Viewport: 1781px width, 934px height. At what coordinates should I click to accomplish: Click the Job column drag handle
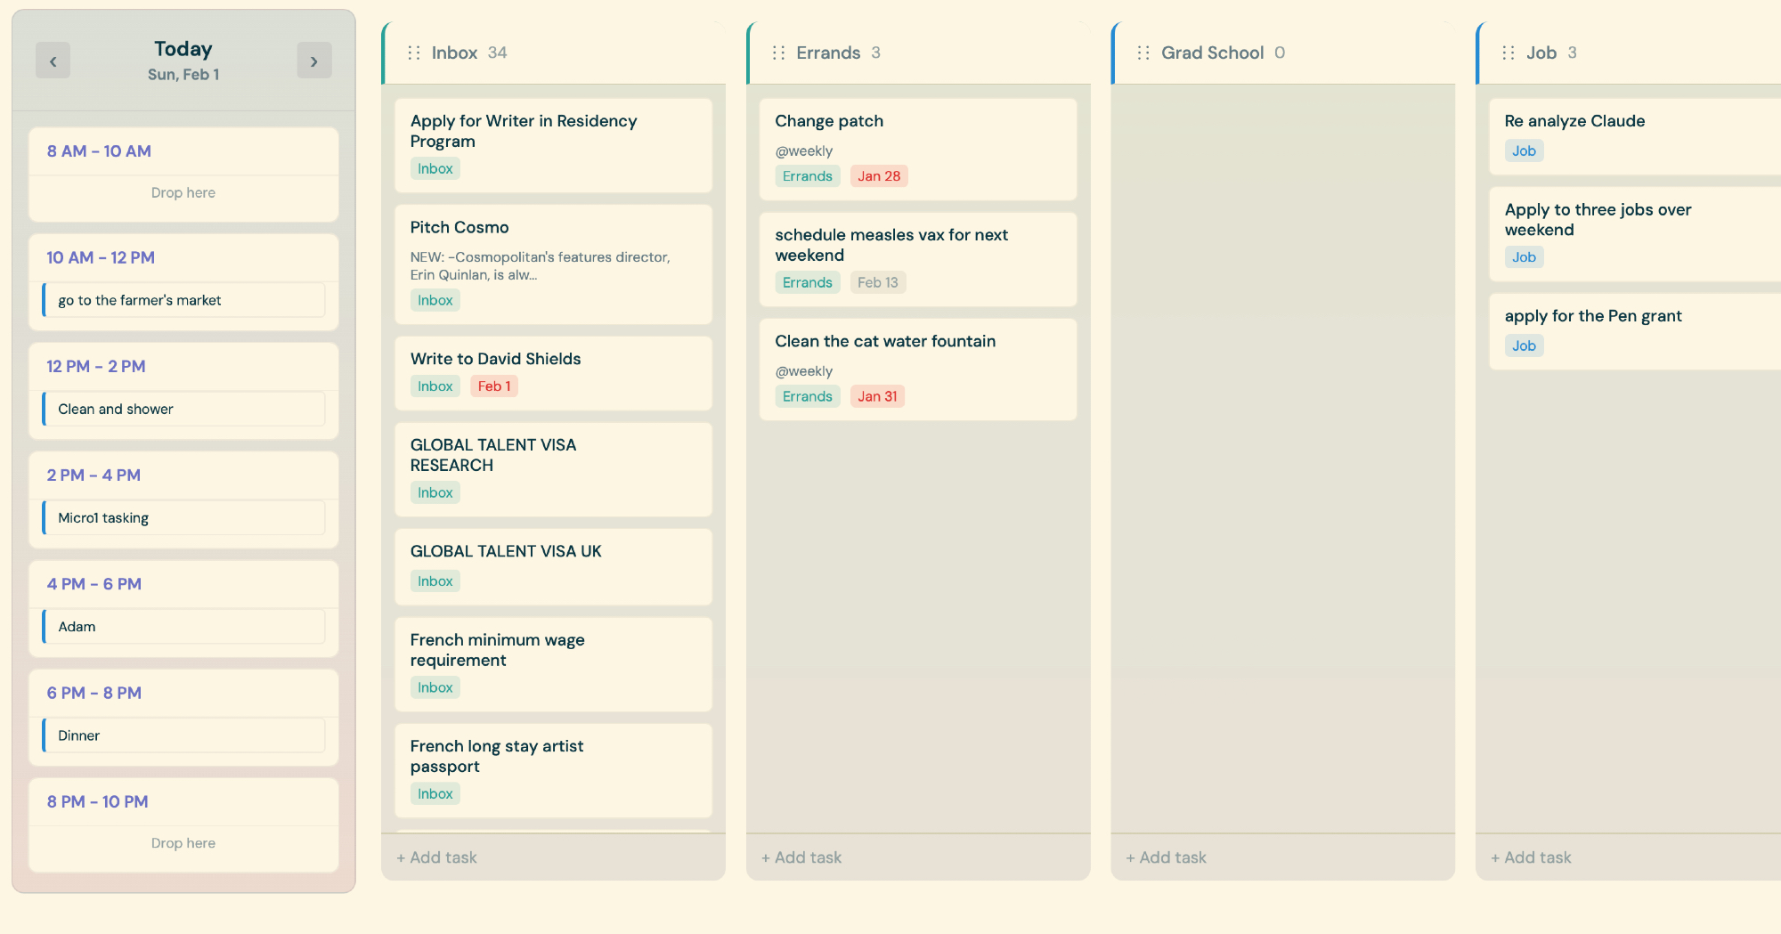(1508, 53)
